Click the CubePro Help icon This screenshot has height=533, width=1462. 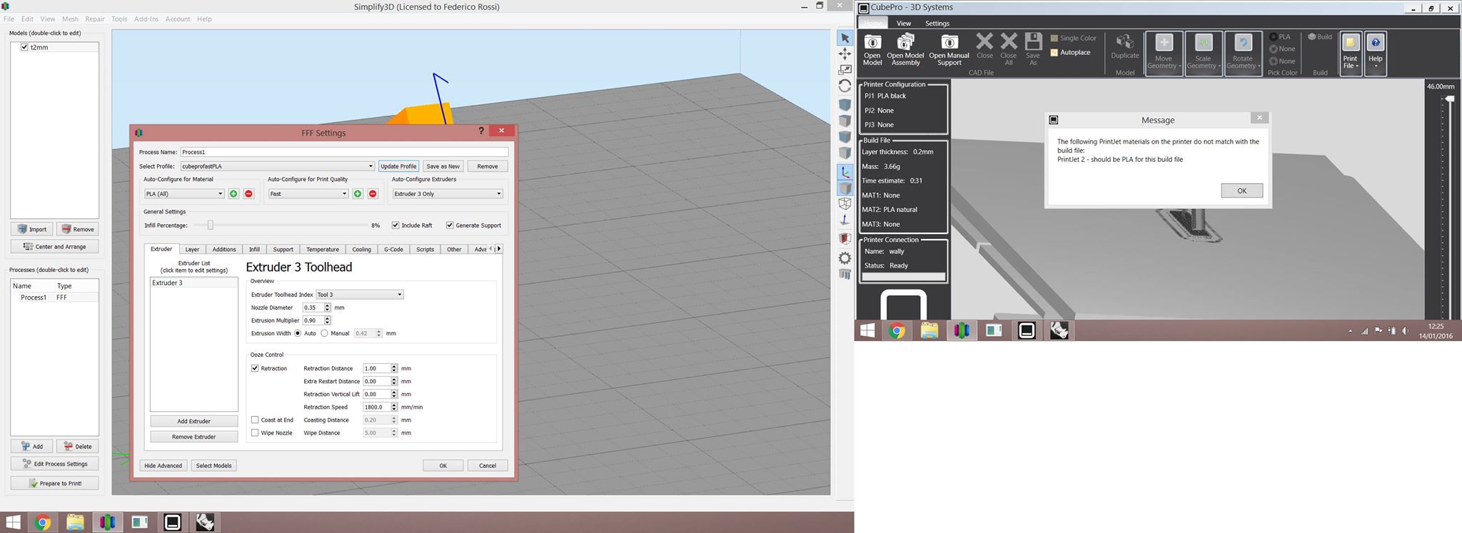click(1375, 52)
